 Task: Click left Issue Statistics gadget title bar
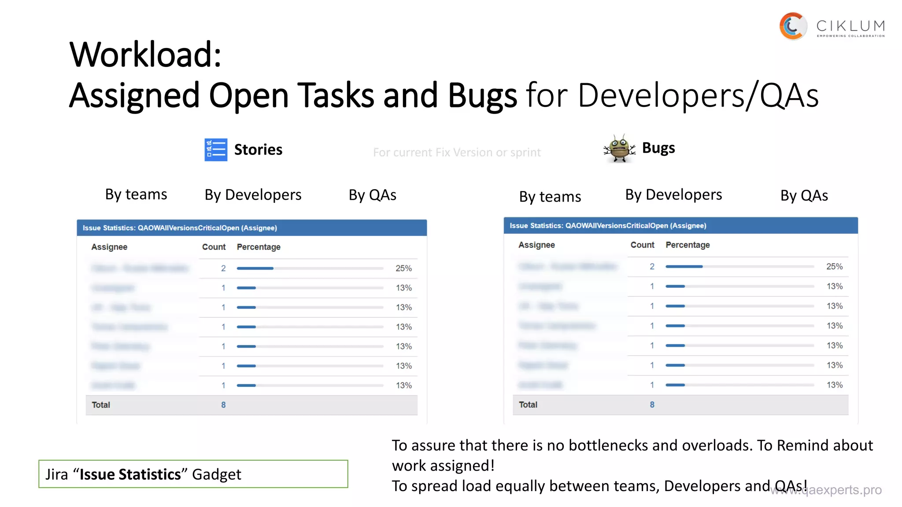(252, 228)
